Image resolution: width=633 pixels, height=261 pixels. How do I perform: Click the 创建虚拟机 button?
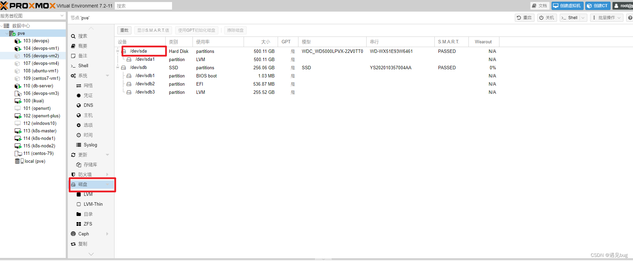pyautogui.click(x=567, y=6)
